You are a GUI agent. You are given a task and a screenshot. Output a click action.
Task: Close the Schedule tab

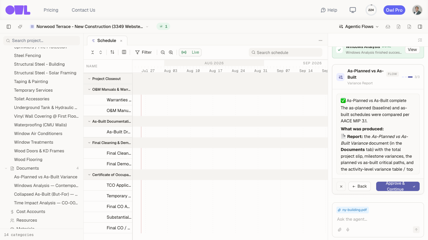121,41
